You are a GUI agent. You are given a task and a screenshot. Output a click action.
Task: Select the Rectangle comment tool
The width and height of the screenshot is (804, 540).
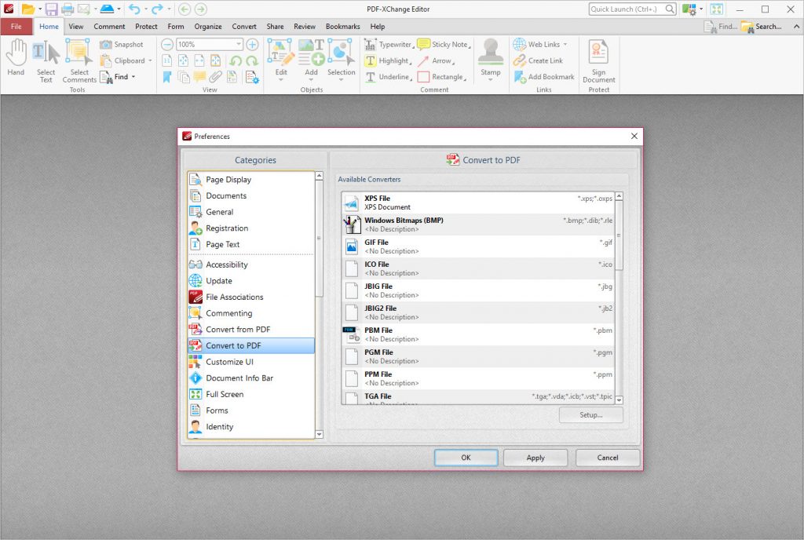point(441,77)
